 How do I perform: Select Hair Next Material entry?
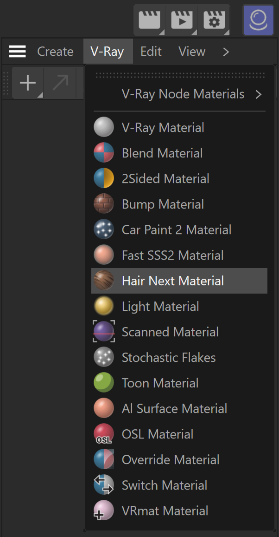(x=179, y=281)
